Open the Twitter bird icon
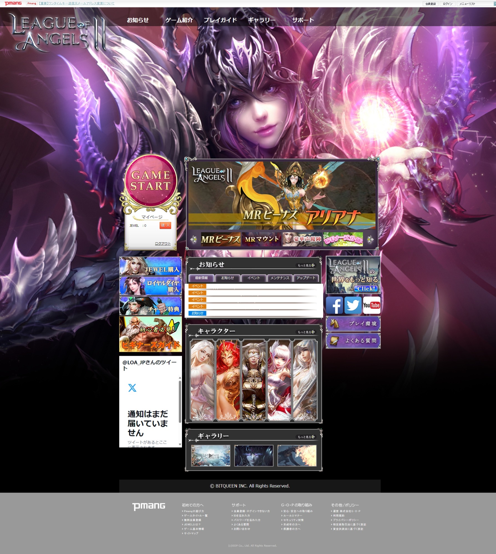The height and width of the screenshot is (554, 496). tap(353, 305)
